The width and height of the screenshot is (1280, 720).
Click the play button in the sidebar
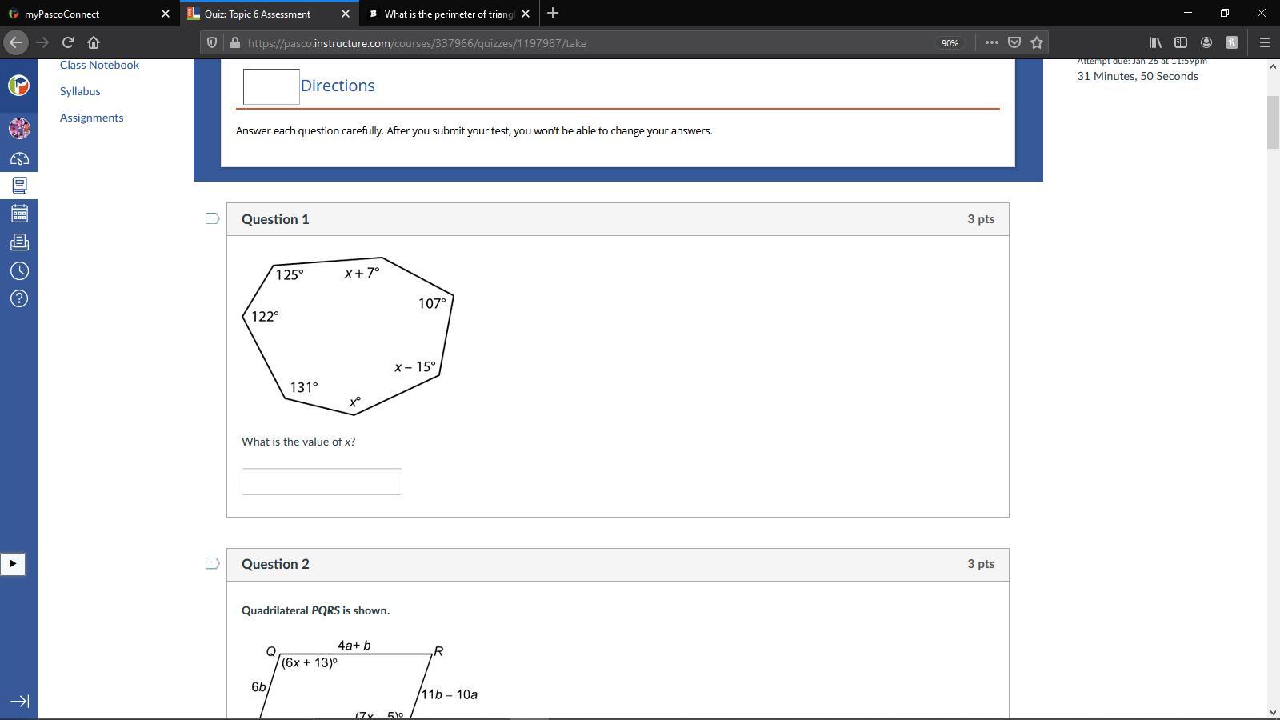[x=13, y=564]
